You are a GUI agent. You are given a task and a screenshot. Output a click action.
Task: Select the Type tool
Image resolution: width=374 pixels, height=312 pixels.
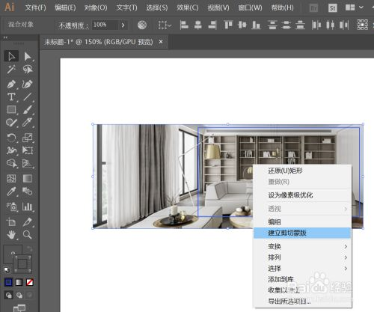[11, 97]
